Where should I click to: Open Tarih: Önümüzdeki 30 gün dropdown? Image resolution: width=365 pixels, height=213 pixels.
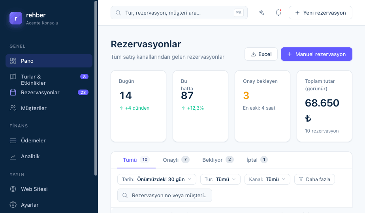157,179
